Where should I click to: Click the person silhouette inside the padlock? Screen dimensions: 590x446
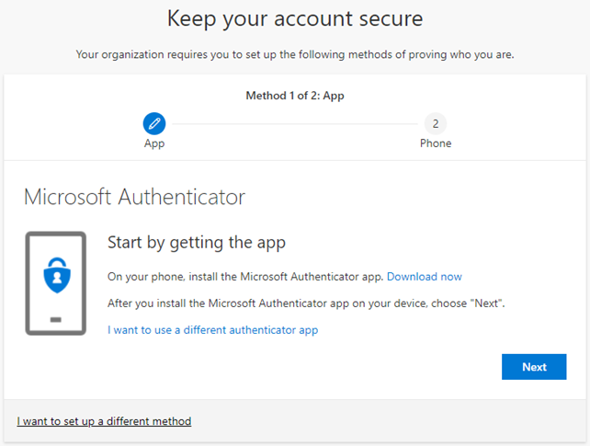point(55,278)
